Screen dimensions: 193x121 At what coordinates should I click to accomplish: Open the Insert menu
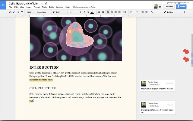29,7
